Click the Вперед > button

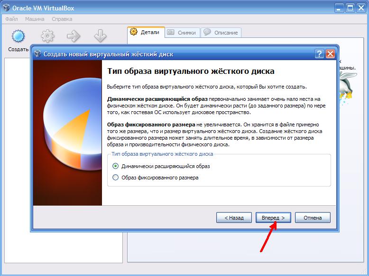[273, 218]
